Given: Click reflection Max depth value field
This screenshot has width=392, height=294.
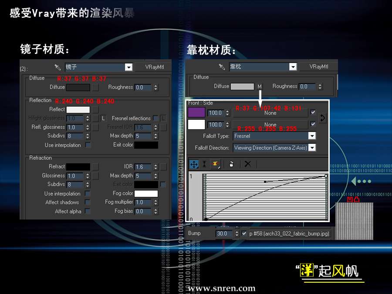Looking at the screenshot, I should 143,136.
